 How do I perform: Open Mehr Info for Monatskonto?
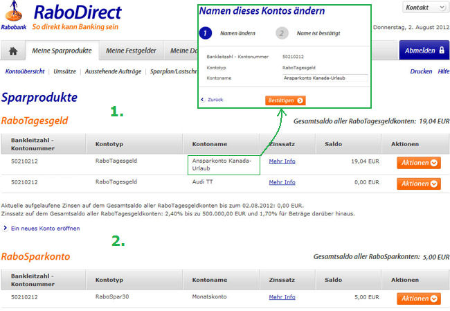[282, 297]
